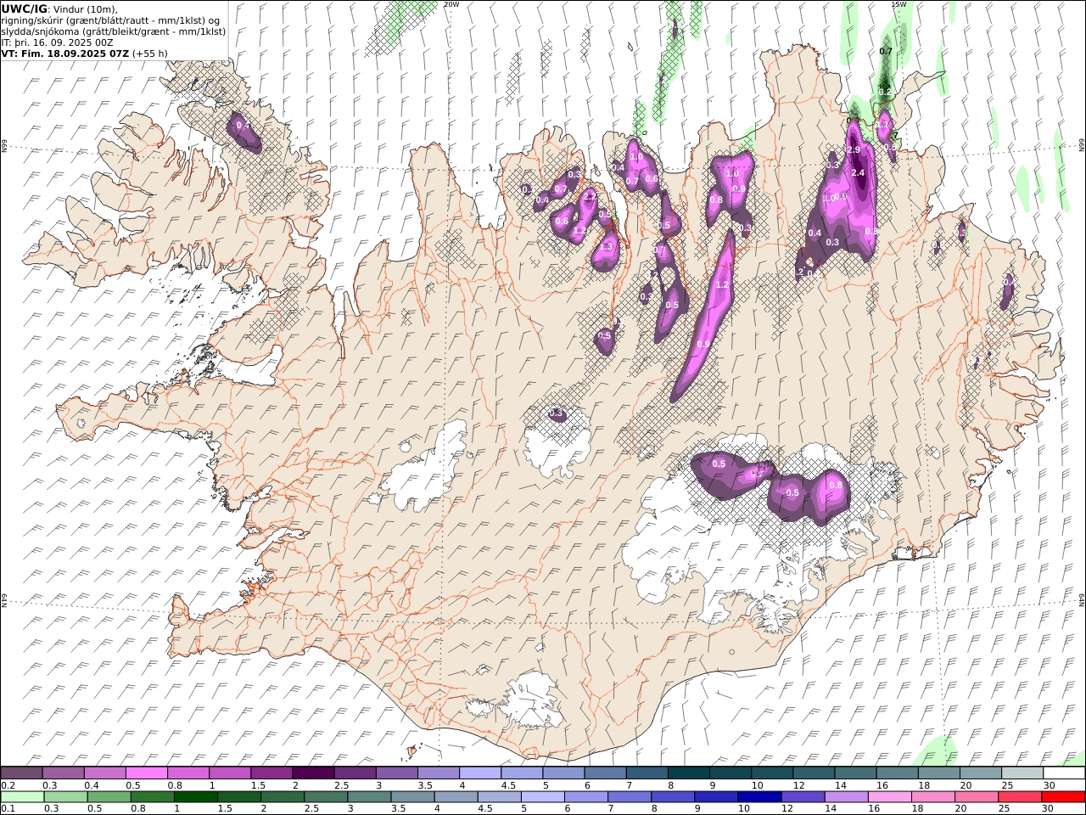Viewport: 1086px width, 815px height.
Task: Select the rain legend swatch labeled 20
Action: [x=977, y=797]
